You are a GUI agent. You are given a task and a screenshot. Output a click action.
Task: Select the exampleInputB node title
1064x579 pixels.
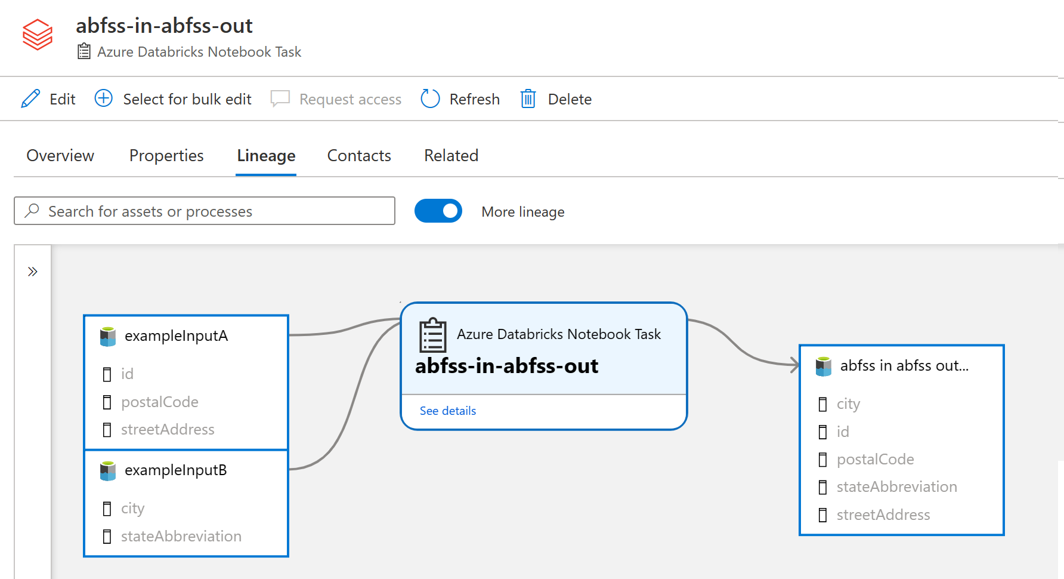[x=176, y=470]
